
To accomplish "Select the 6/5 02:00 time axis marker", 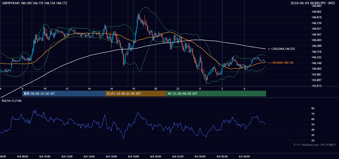I will click(x=222, y=157).
